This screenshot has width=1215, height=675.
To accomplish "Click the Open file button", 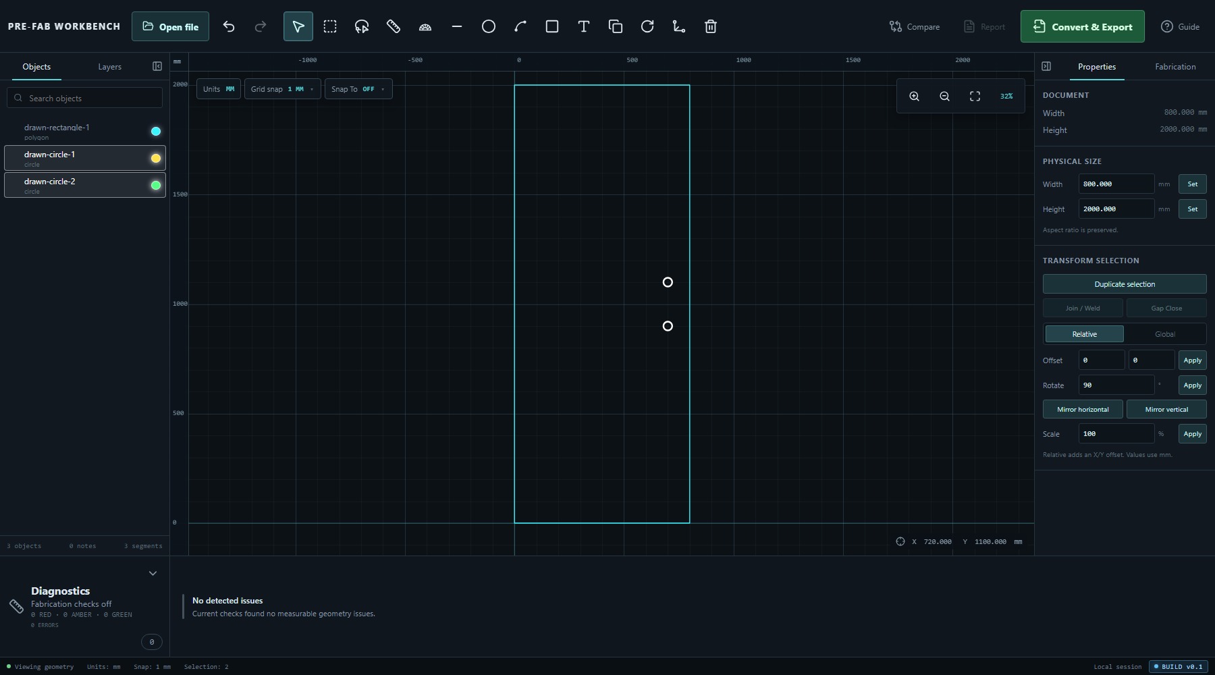I will coord(170,27).
